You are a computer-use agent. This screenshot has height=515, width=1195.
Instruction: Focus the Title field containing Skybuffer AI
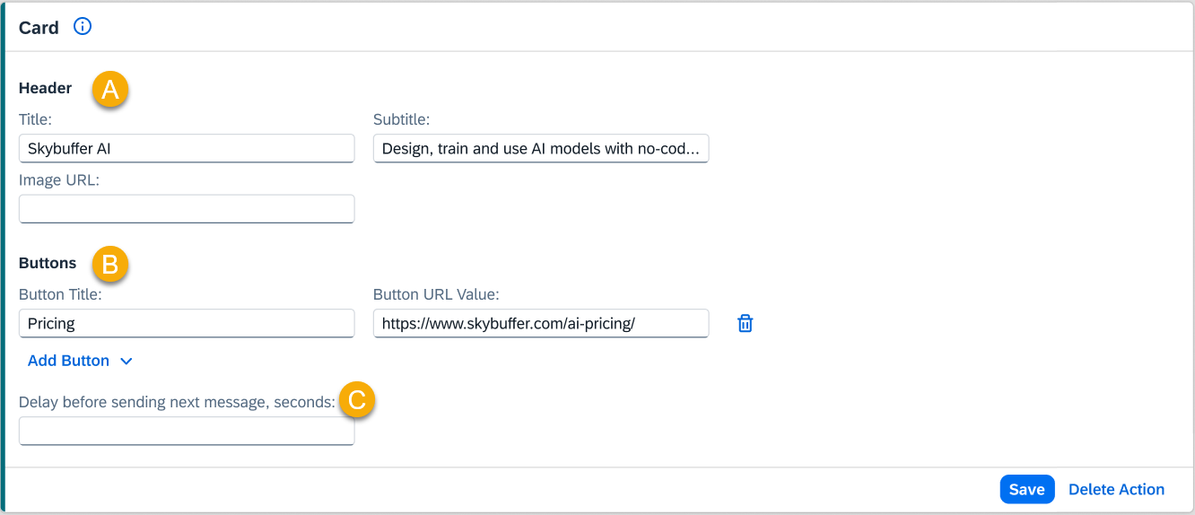point(187,149)
